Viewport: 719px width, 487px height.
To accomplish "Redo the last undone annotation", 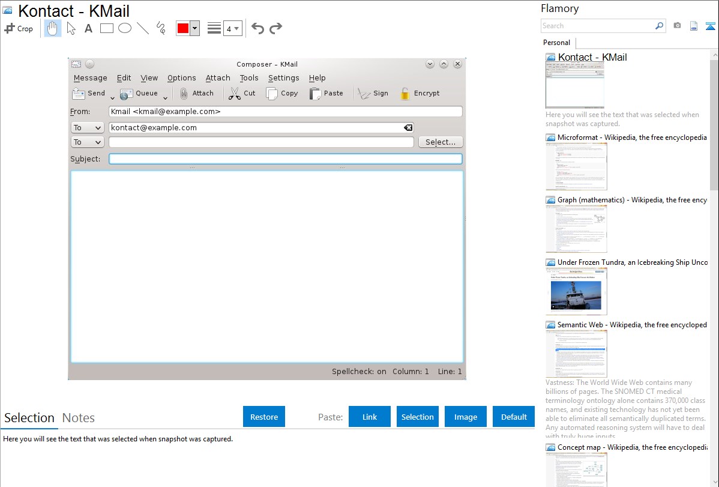I will coord(275,28).
